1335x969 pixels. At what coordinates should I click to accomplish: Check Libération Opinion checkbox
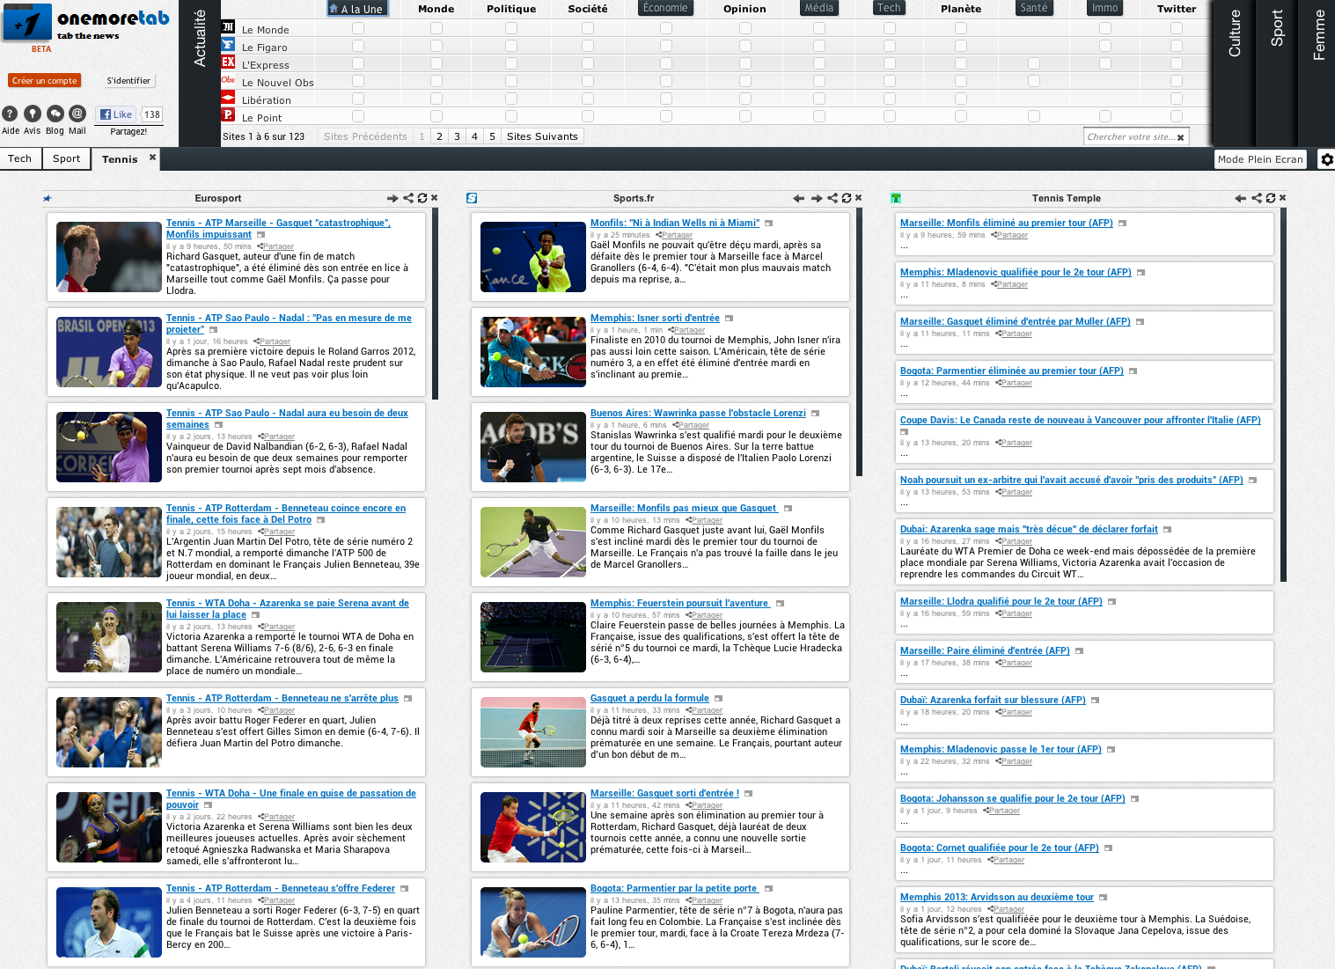pos(745,99)
